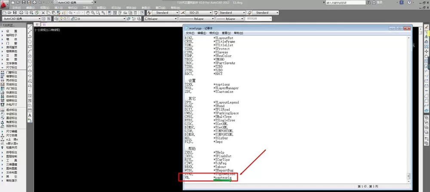Select the Circle draw tool
The height and width of the screenshot is (192, 430).
pos(30,56)
